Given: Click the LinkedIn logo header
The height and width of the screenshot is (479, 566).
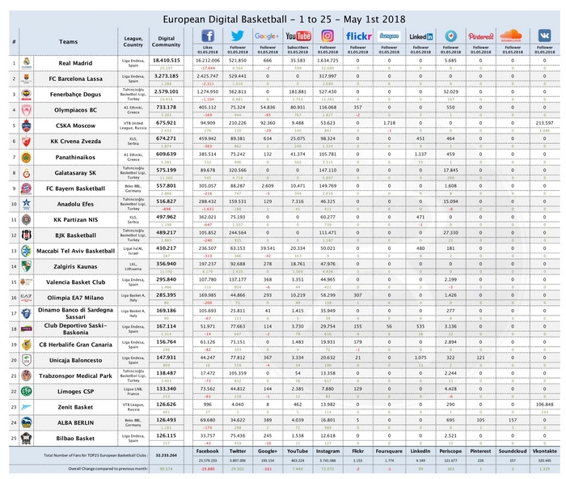Looking at the screenshot, I should click(x=421, y=36).
